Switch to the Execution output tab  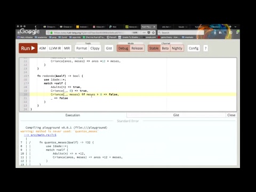click(x=73, y=115)
